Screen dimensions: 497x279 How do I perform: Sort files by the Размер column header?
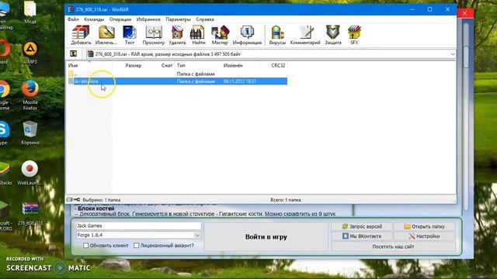(127, 65)
